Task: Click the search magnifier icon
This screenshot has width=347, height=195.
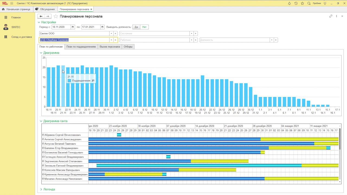Action: coord(309,3)
